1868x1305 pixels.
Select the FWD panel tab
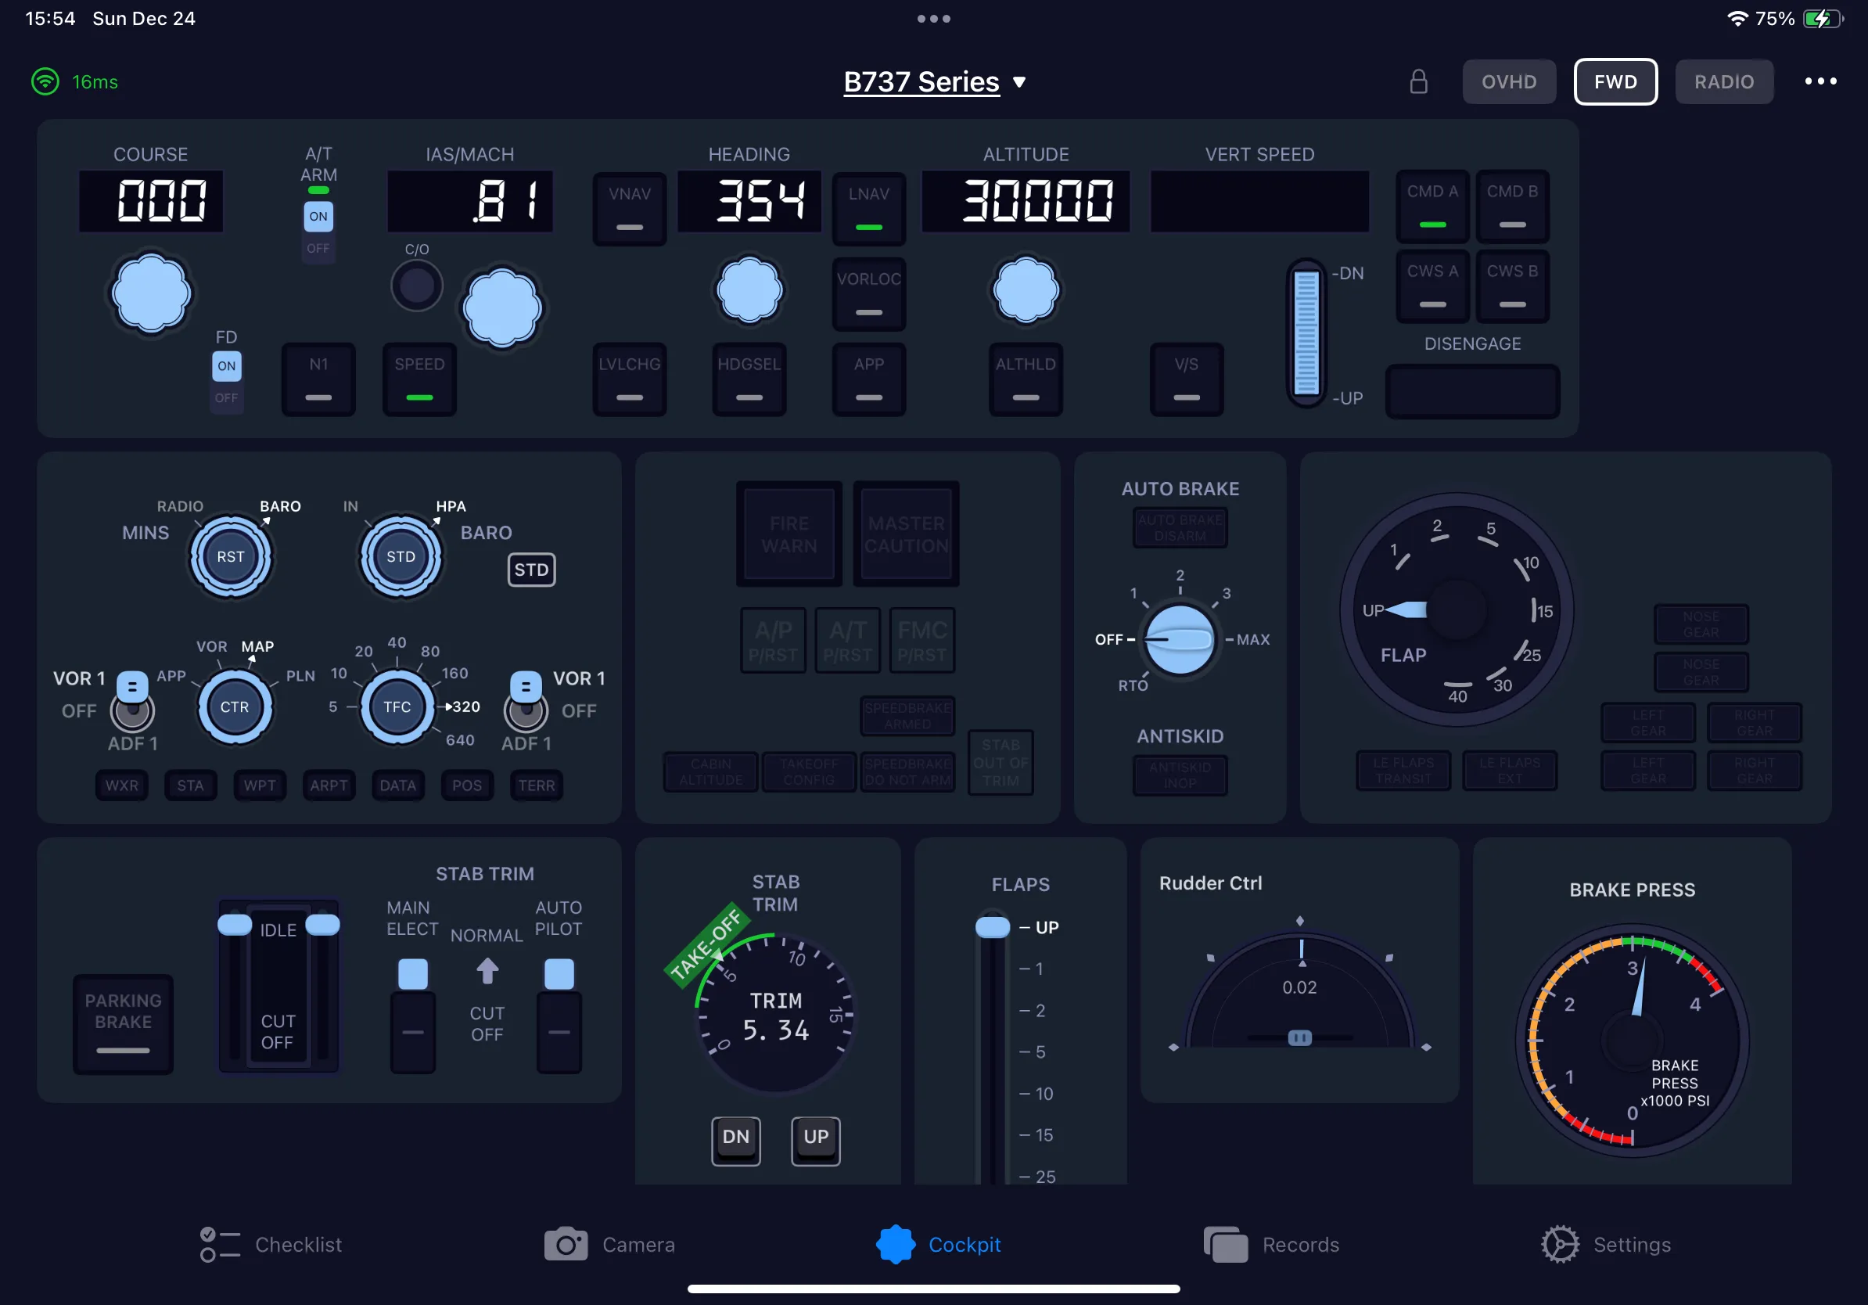tap(1615, 82)
